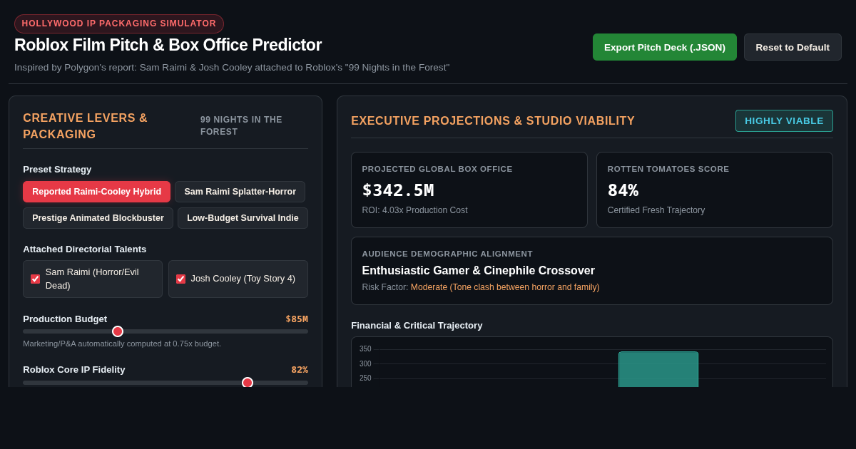This screenshot has height=449, width=856.
Task: Pick Prestige Animated Blockbuster preset
Action: 98,218
